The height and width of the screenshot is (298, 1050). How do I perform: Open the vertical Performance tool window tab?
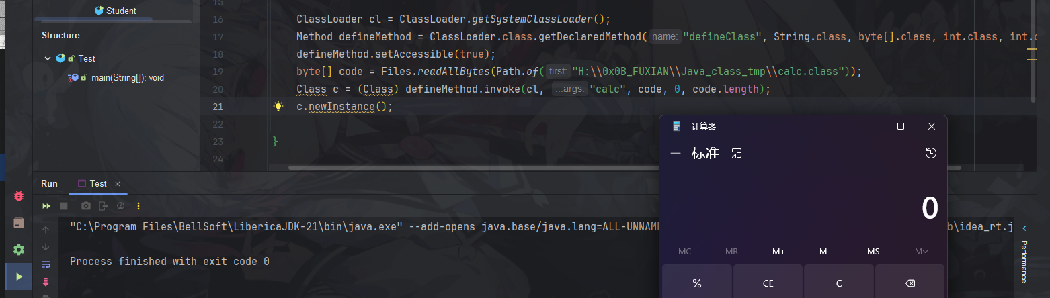click(1024, 261)
